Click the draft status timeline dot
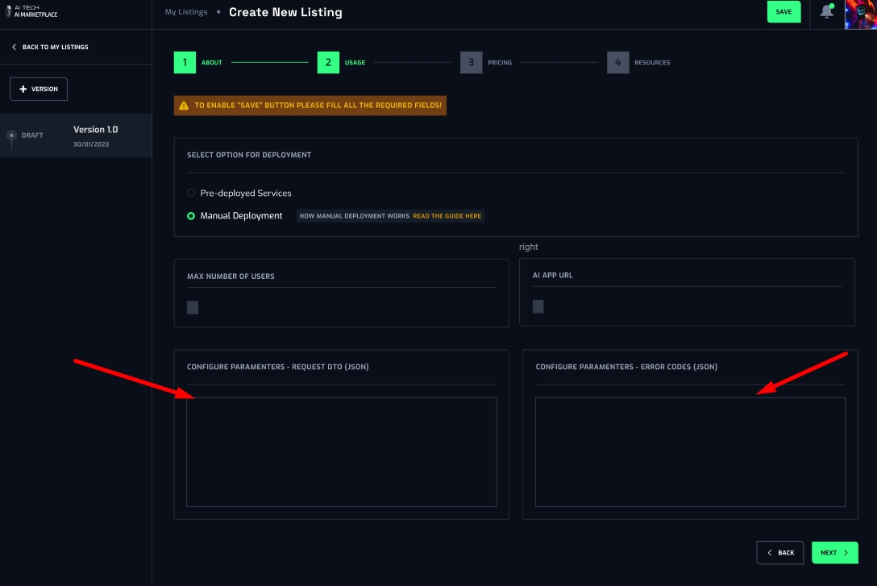 point(11,135)
